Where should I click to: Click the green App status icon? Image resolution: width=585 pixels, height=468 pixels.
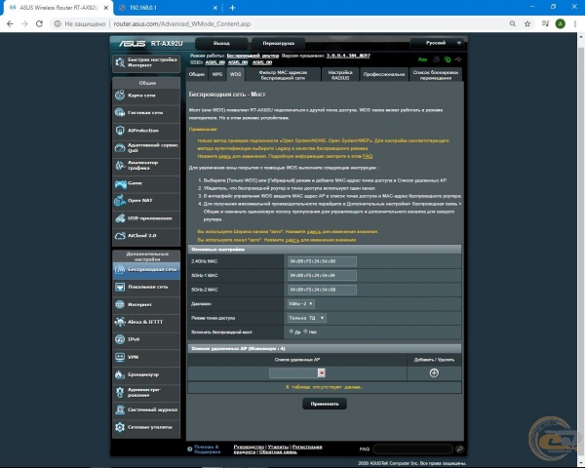422,59
